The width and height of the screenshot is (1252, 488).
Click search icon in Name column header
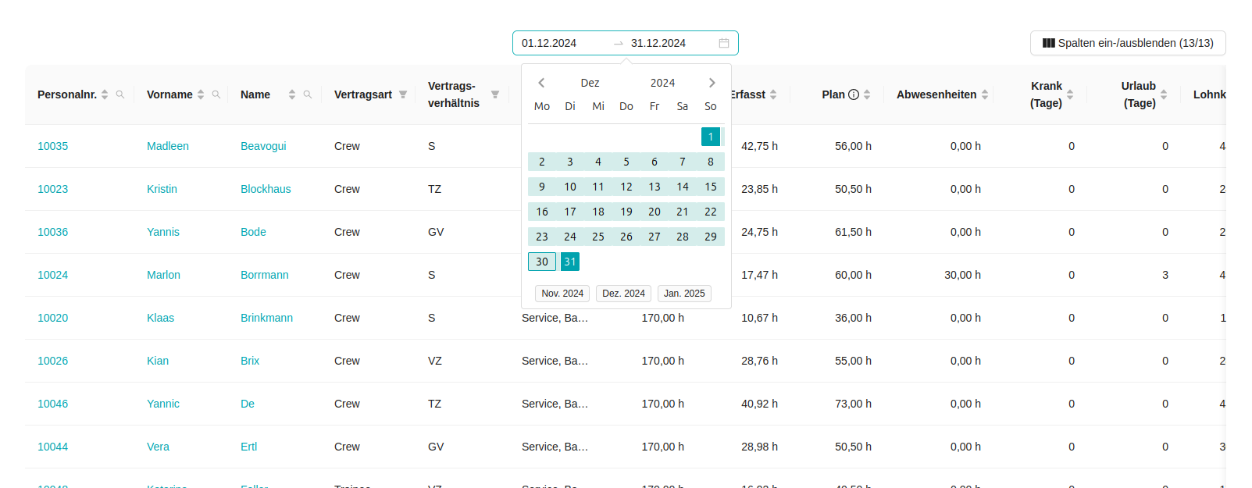(308, 94)
